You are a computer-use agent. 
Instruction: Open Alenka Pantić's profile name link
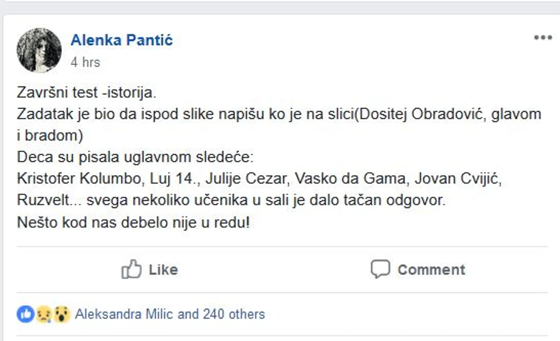point(122,41)
